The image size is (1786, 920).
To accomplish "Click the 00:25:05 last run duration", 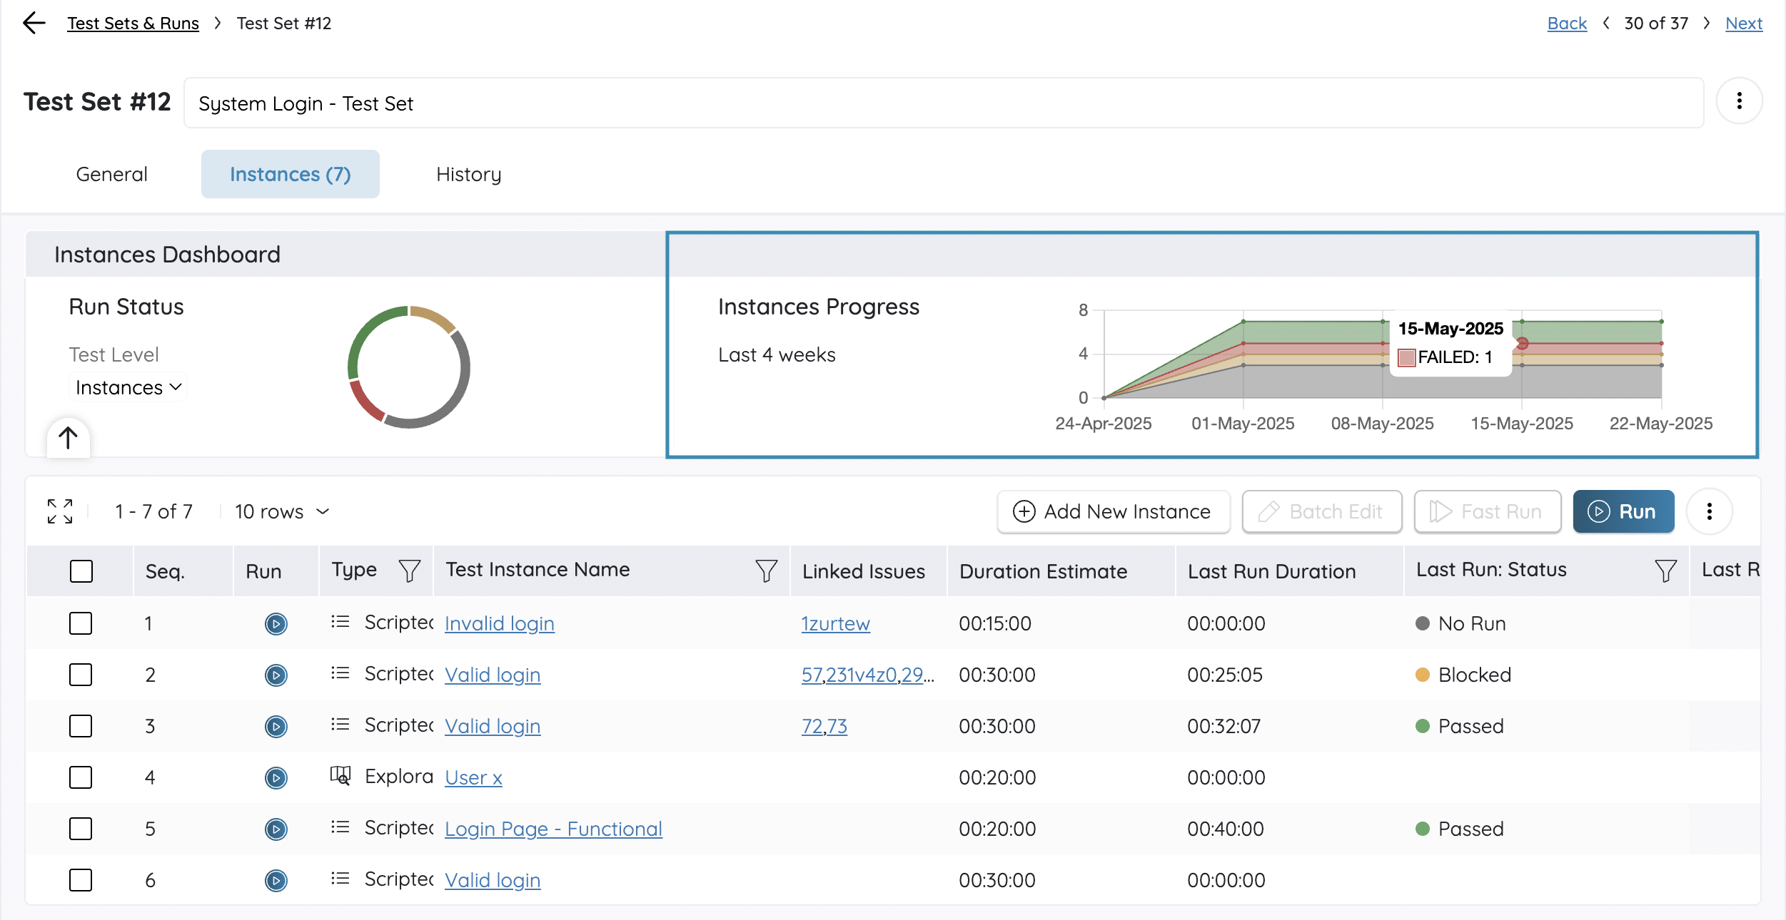I will pos(1225,675).
